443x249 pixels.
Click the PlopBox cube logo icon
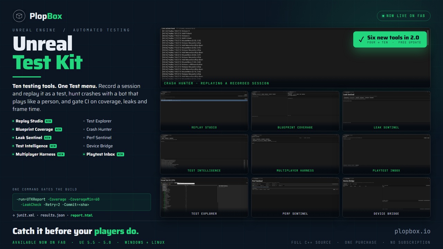pos(19,16)
